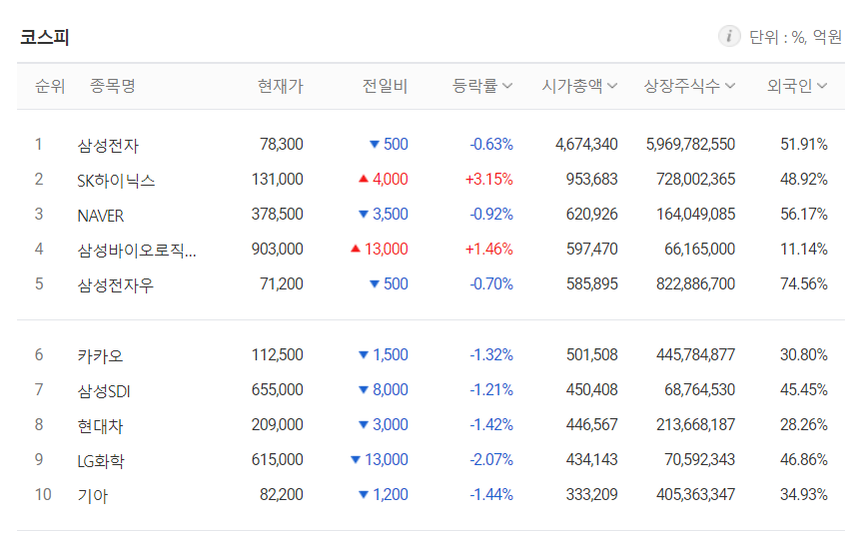Open 기아 stock link
The height and width of the screenshot is (541, 862).
92,495
